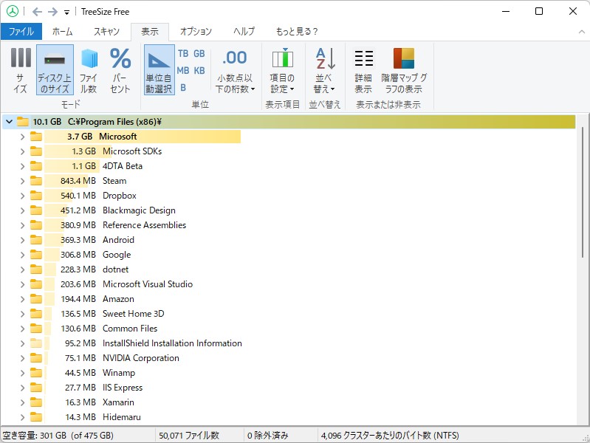Open the オプション ribbon tab
Screen dimensions: 590x443
point(196,32)
